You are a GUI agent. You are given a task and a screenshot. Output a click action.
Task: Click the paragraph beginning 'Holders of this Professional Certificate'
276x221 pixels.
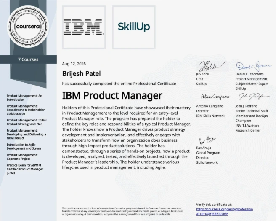click(x=126, y=137)
